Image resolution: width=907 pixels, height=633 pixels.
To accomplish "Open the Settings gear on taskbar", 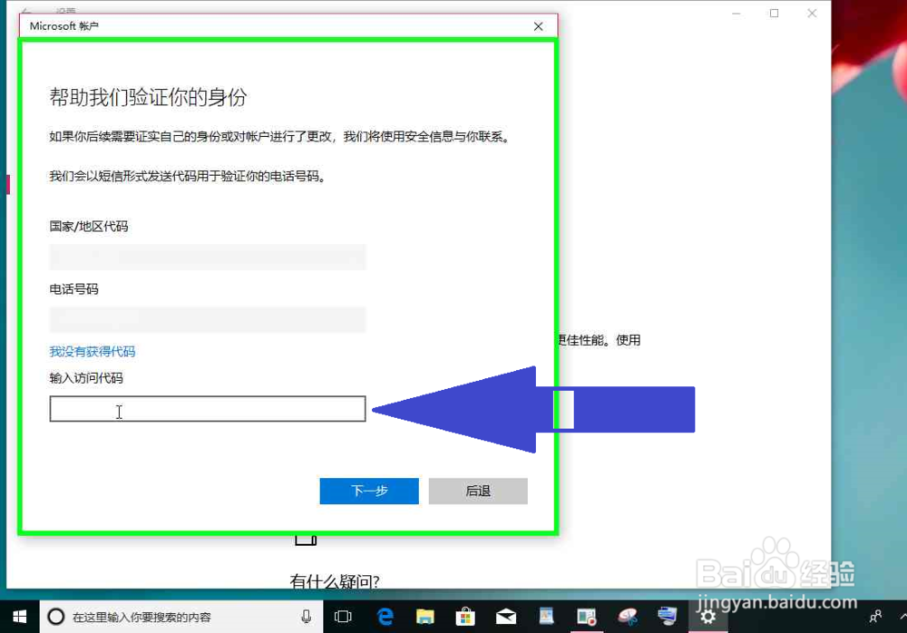I will (x=708, y=617).
